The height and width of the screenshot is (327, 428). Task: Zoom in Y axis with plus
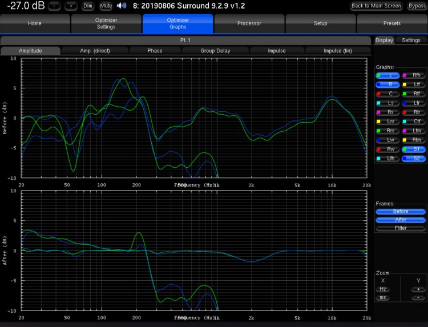[418, 289]
